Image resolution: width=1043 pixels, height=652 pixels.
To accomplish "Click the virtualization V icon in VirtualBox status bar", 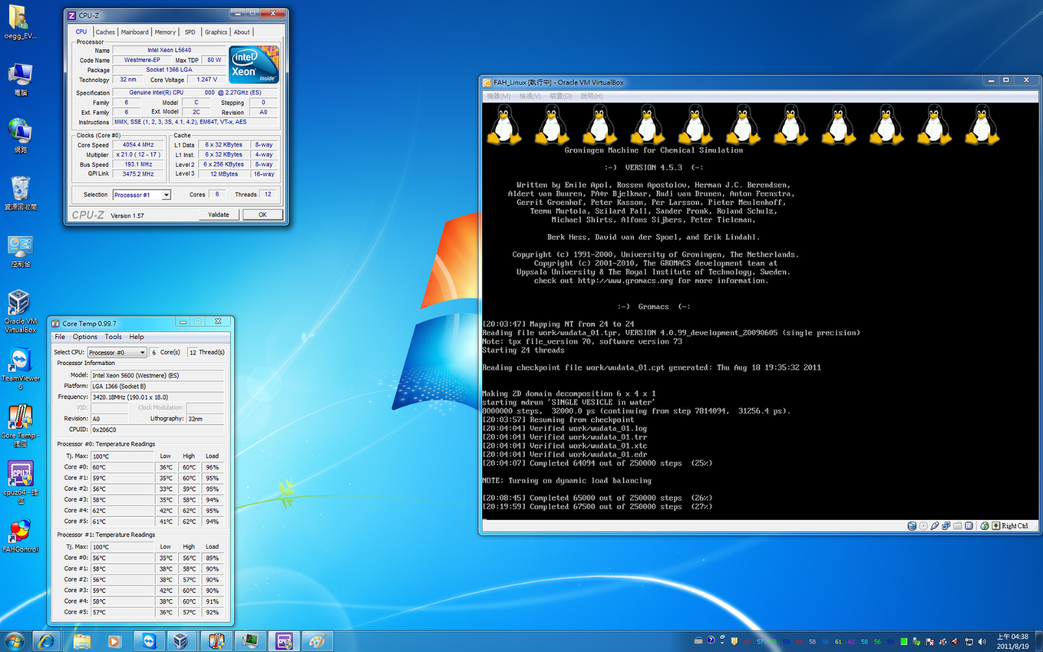I will click(969, 526).
